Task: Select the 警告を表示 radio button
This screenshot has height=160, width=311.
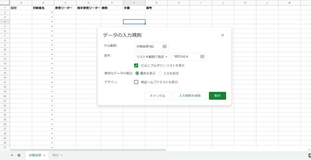Action: pyautogui.click(x=137, y=73)
